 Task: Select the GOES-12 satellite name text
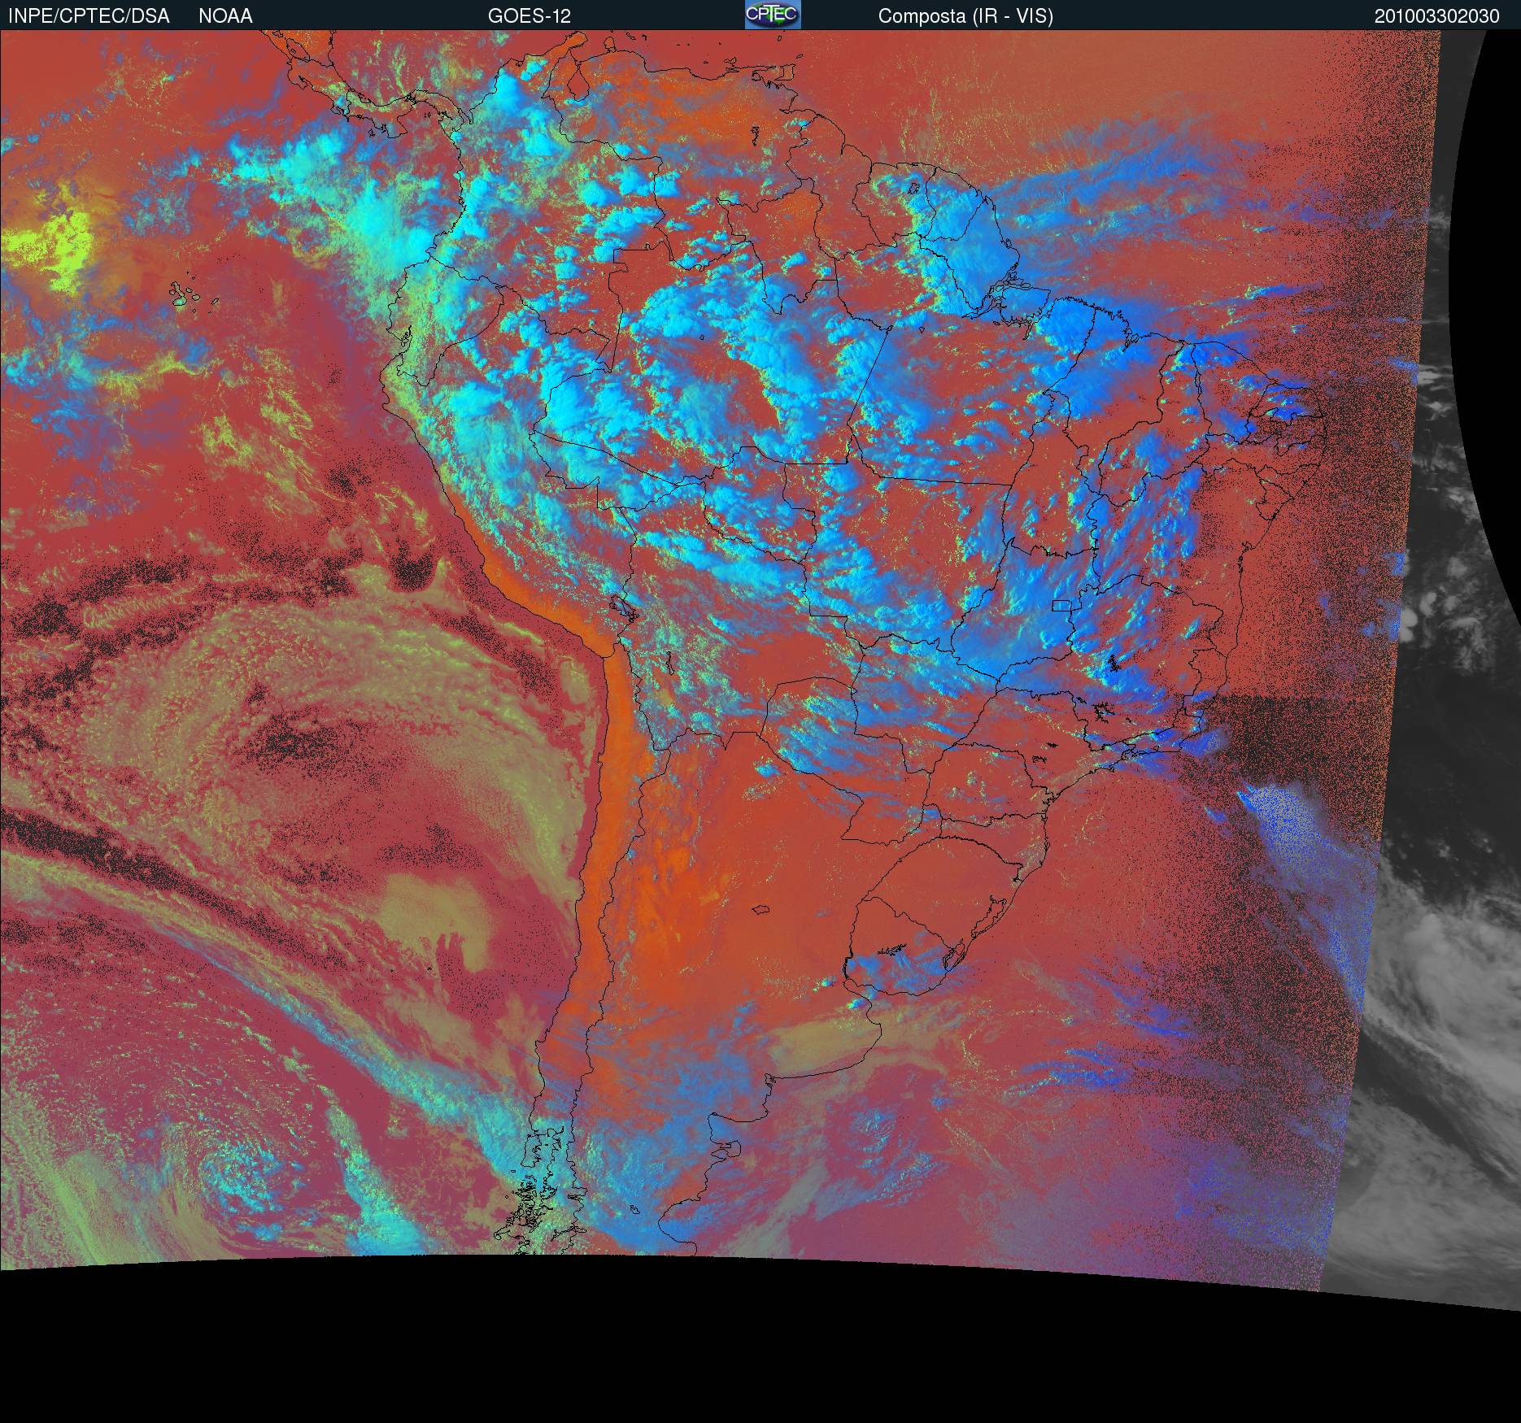point(529,16)
